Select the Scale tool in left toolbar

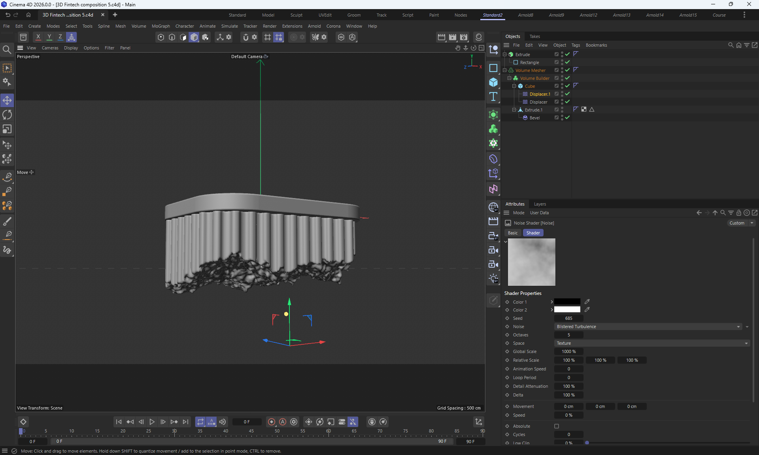point(7,129)
